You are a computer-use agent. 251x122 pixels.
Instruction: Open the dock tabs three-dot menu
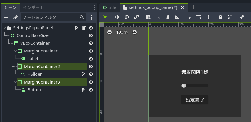[94, 7]
